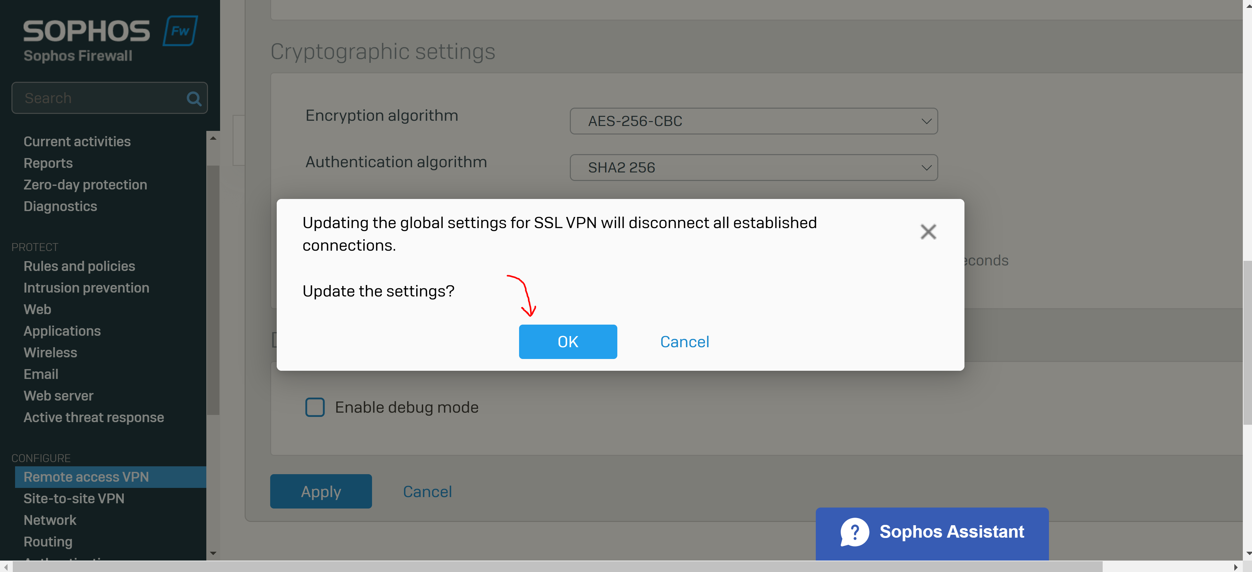
Task: Select Remote access VPN
Action: pos(110,477)
